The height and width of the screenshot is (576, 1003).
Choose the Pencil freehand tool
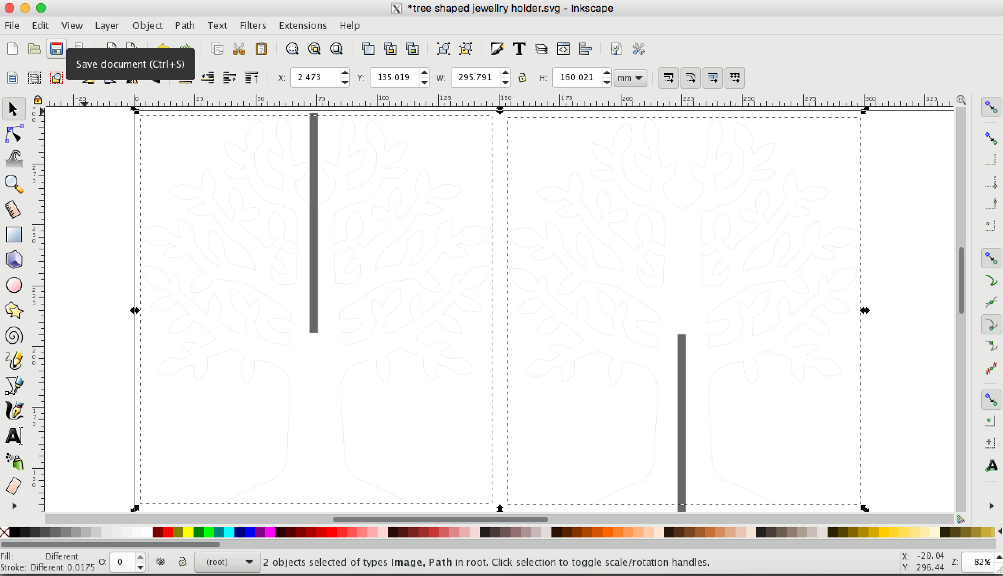(14, 361)
